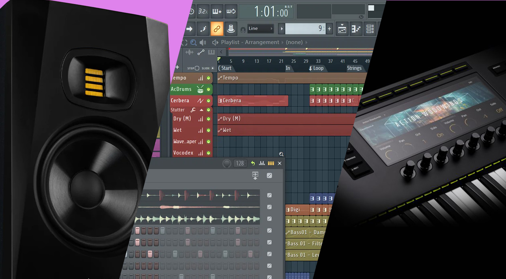Image resolution: width=506 pixels, height=279 pixels.
Task: Open the Playlist view toolbar button
Action: click(342, 29)
